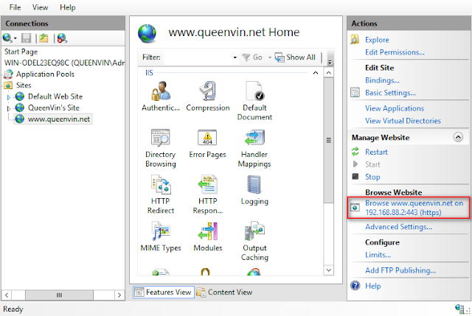
Task: Open the Error Pages feature
Action: 207,138
